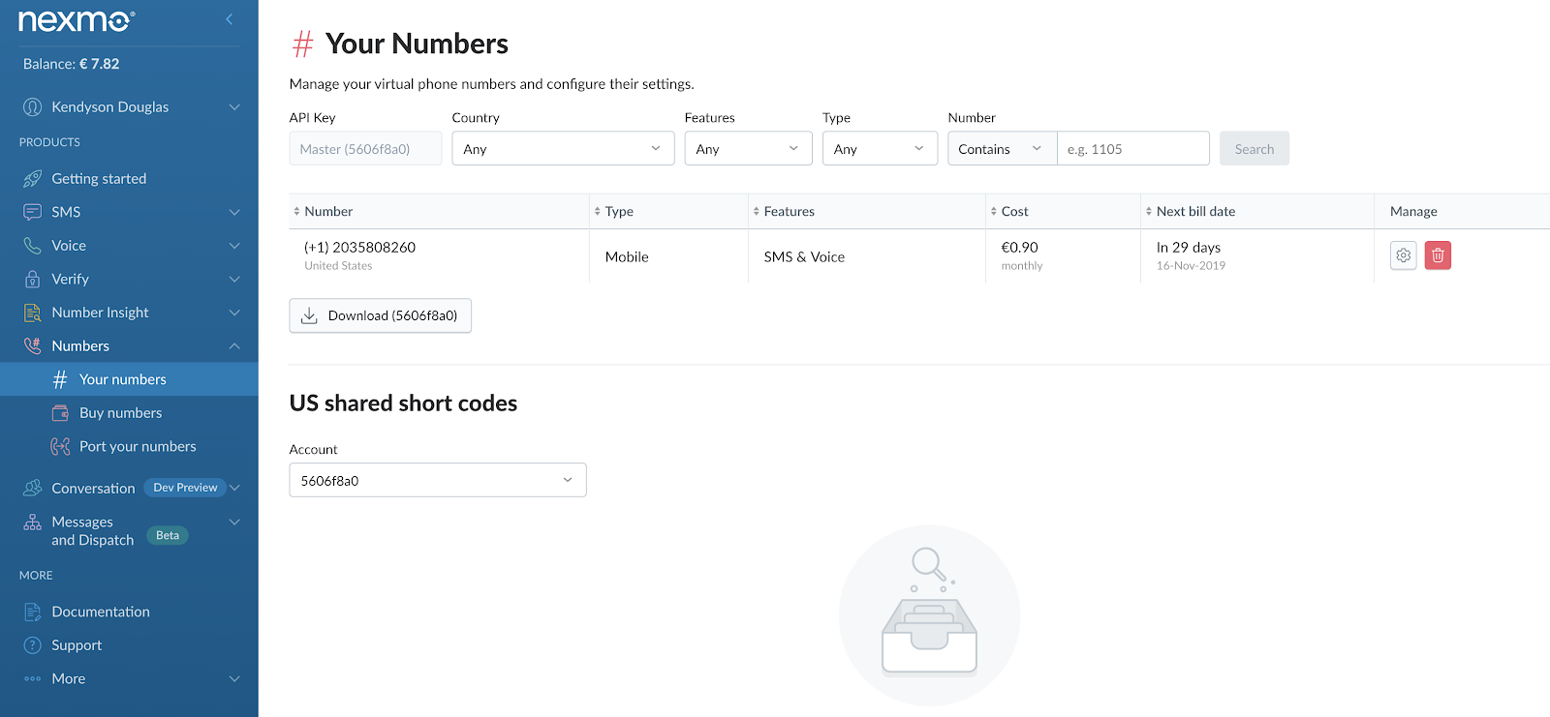Click the download arrow icon on Download button

pyautogui.click(x=309, y=315)
